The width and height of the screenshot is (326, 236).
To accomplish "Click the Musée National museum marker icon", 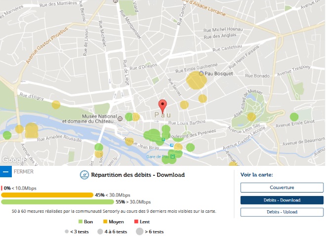I will 120,118.
